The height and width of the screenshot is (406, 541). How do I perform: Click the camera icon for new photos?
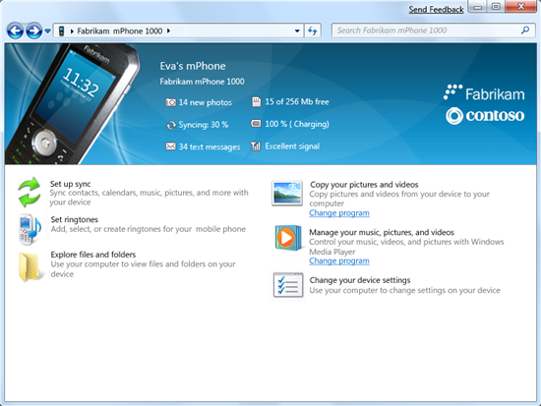pyautogui.click(x=170, y=102)
